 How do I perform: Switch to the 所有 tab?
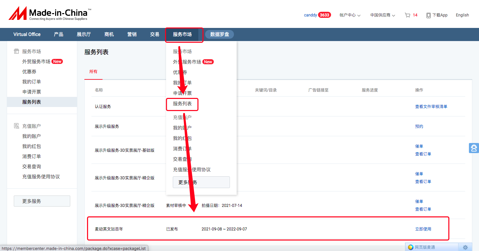pos(93,72)
